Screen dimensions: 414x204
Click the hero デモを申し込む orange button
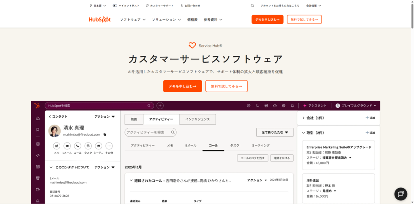(x=182, y=86)
